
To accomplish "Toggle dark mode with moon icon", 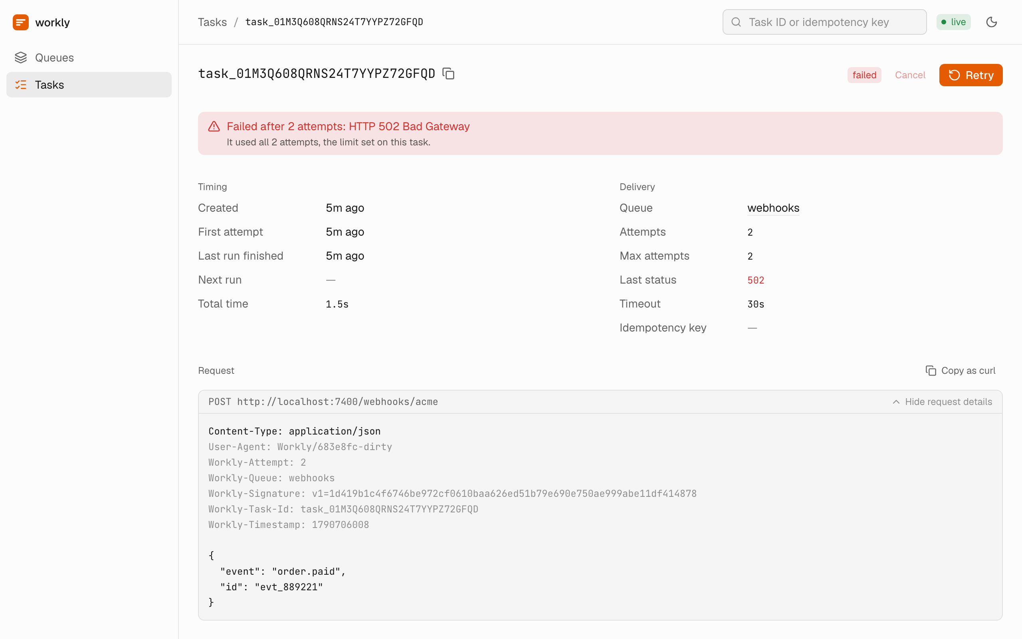I will pyautogui.click(x=992, y=22).
